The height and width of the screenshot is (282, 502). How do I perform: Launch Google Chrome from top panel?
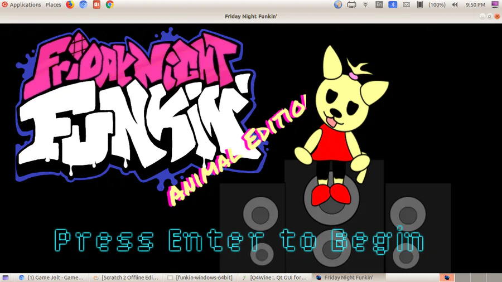point(109,4)
